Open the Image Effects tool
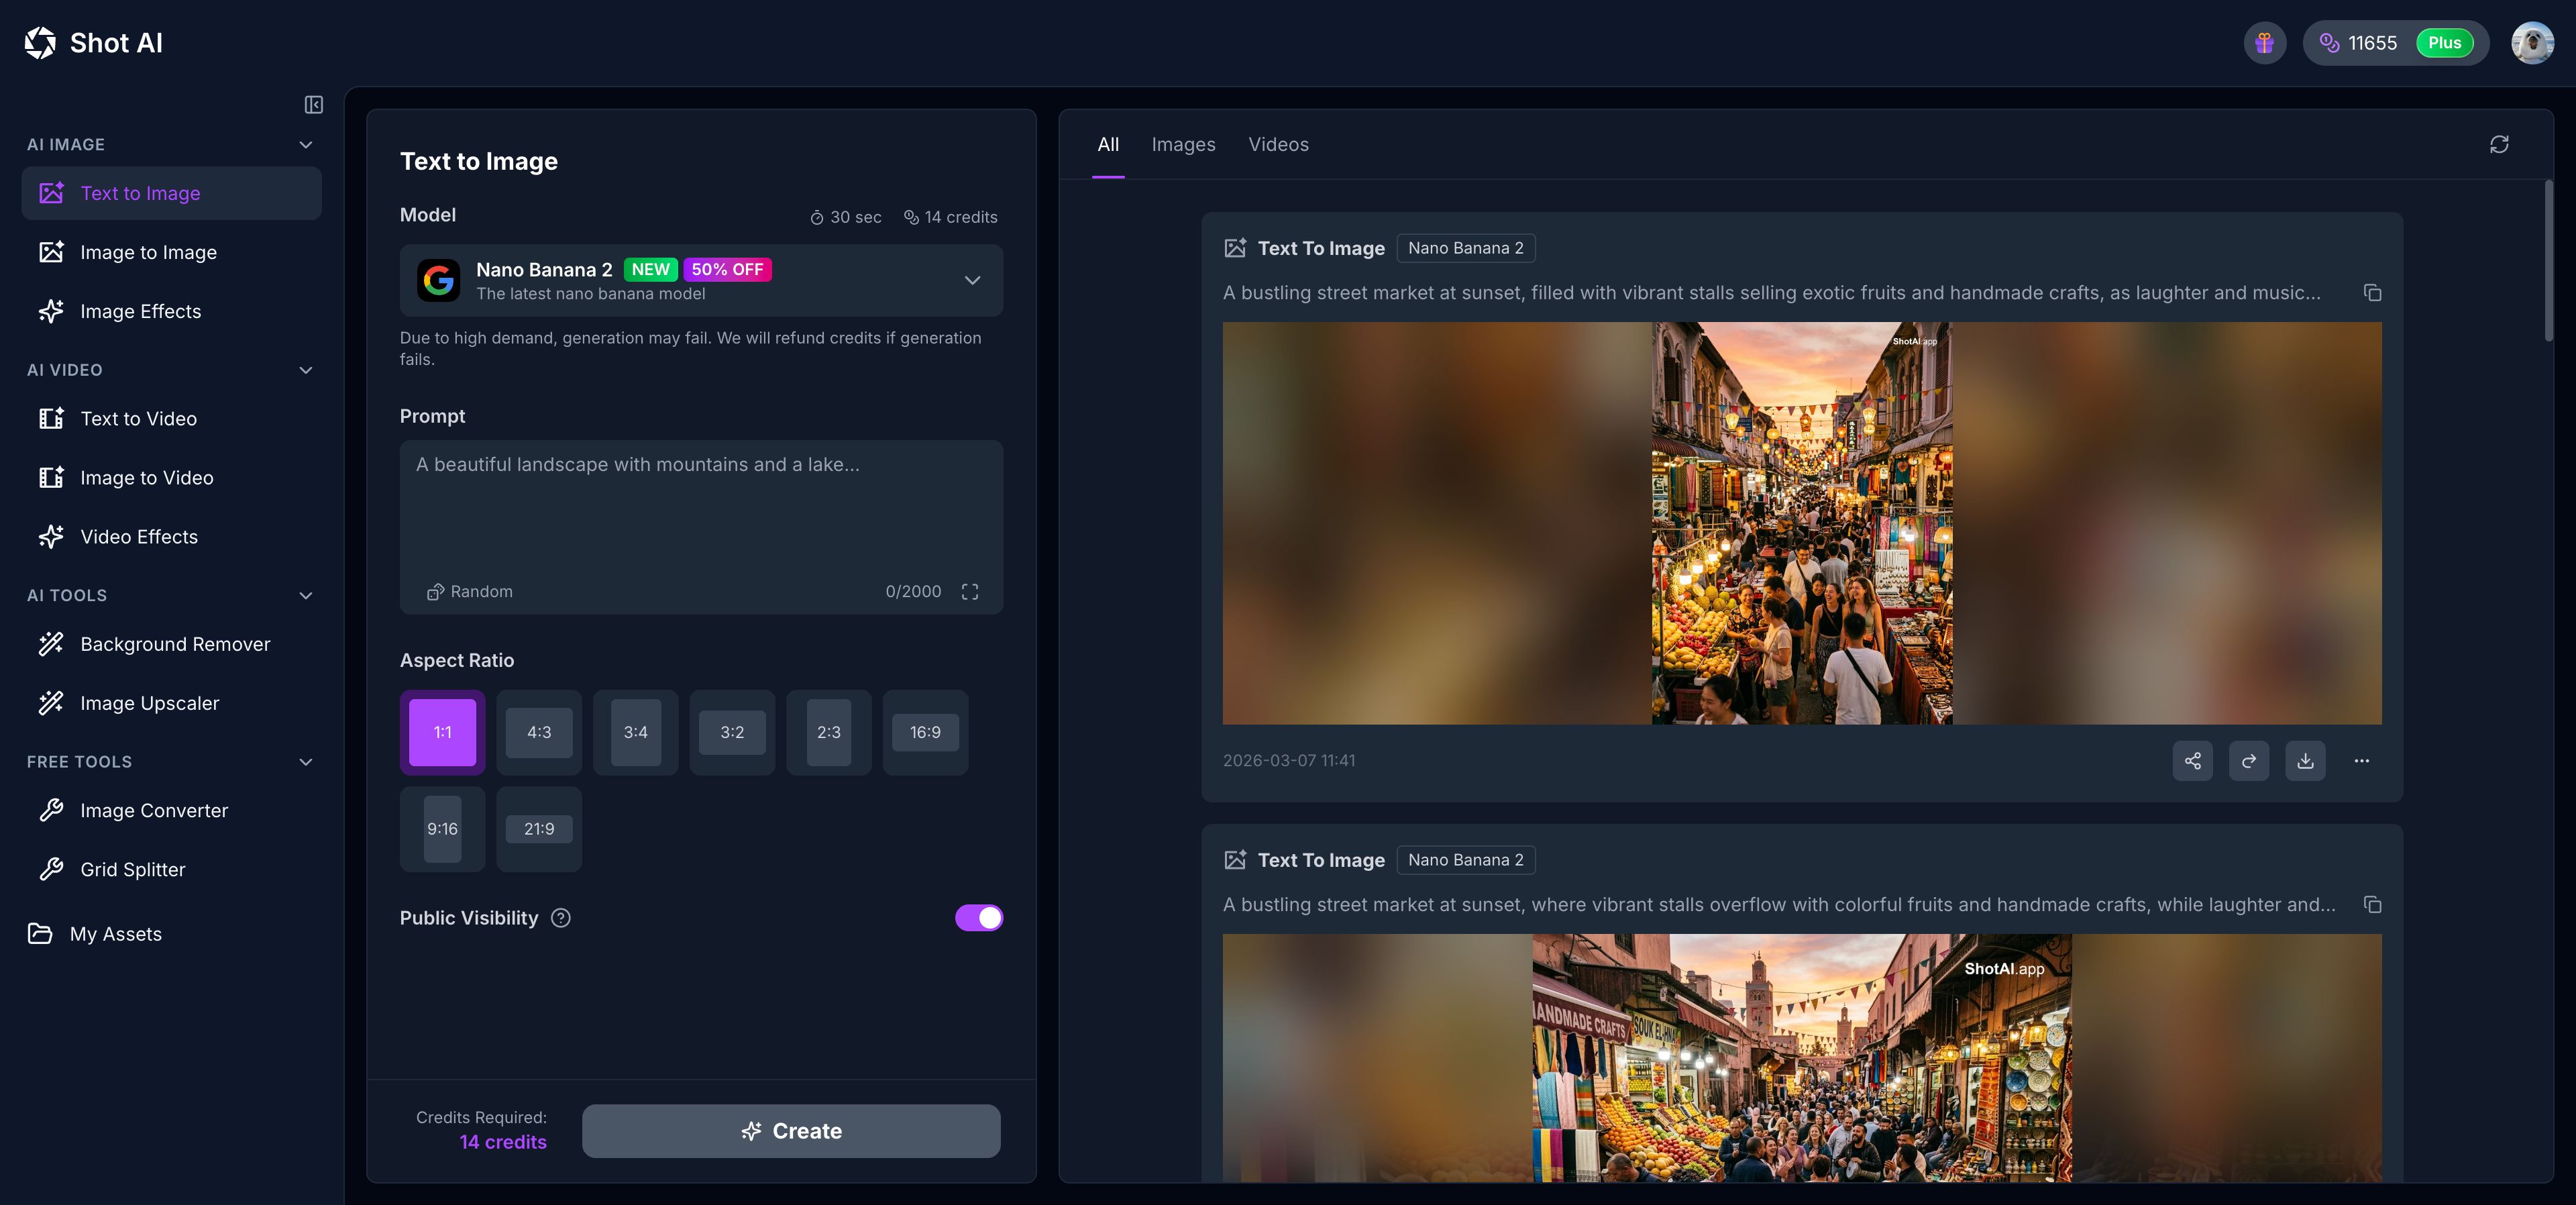Screen dimensions: 2576x1205 coord(141,311)
